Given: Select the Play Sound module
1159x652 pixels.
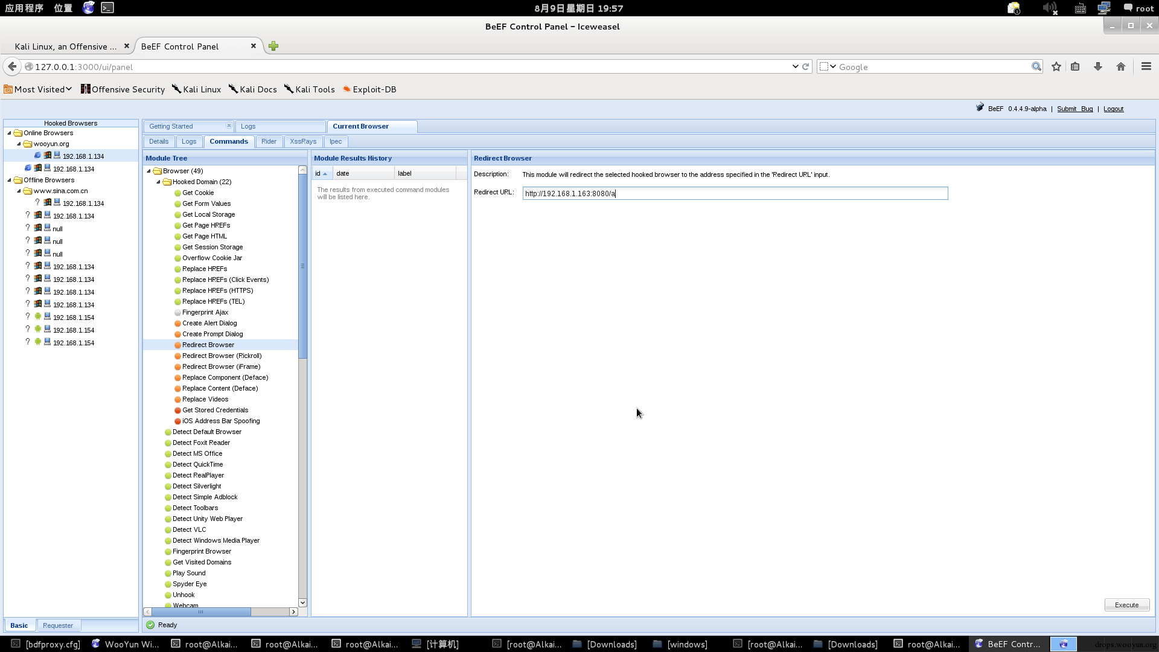Looking at the screenshot, I should pyautogui.click(x=189, y=573).
